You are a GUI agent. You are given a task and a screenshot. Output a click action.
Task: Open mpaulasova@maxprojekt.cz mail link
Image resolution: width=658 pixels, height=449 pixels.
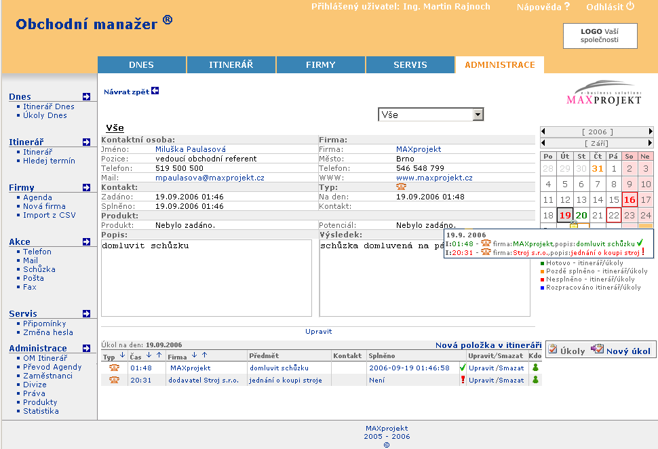pos(210,178)
